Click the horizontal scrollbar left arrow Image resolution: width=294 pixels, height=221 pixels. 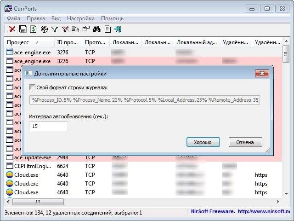tap(8, 202)
